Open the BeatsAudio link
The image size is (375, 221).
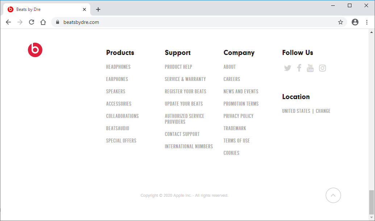pyautogui.click(x=118, y=128)
